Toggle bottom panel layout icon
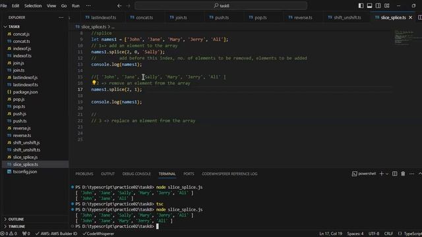The image size is (422, 237). 369,6
